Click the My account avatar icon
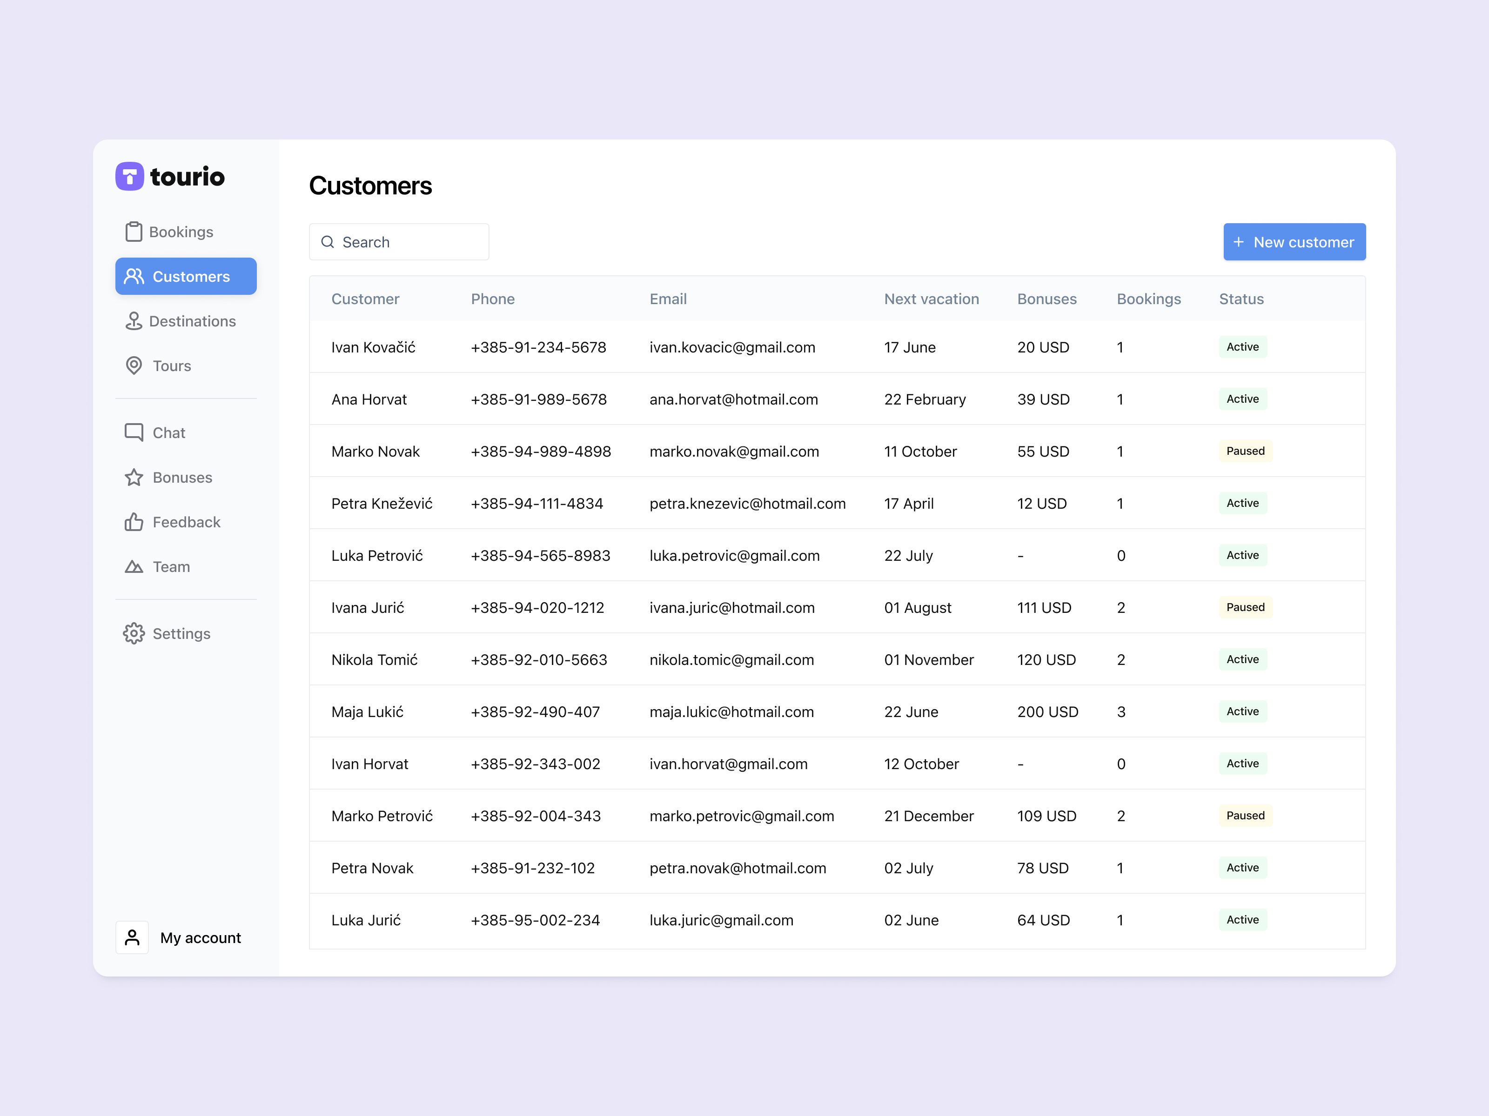 point(132,937)
